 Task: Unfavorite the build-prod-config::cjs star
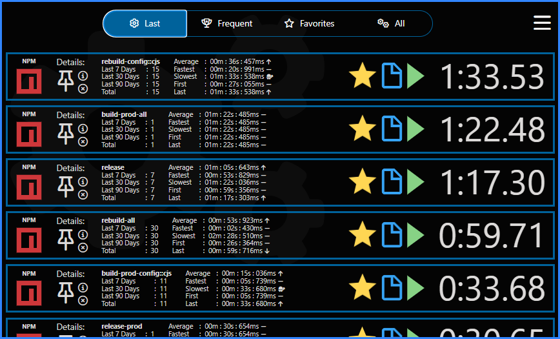(363, 288)
